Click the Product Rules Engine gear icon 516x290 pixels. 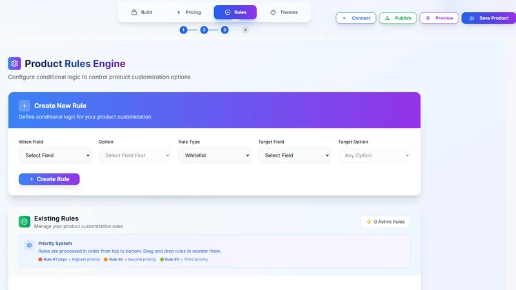pos(14,63)
